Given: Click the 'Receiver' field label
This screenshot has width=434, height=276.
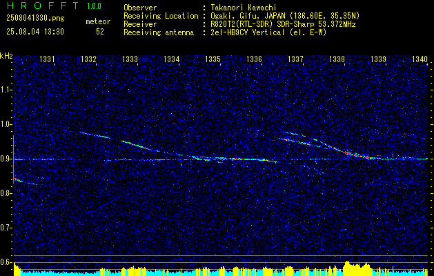Looking at the screenshot, I should pos(140,24).
